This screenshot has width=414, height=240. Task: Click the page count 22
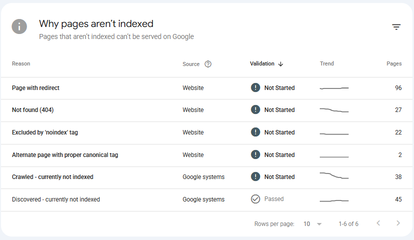[398, 132]
